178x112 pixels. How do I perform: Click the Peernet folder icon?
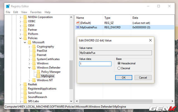(34, 55)
